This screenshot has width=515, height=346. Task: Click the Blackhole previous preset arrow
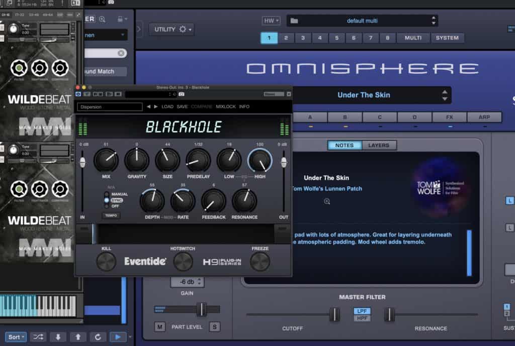tap(148, 106)
